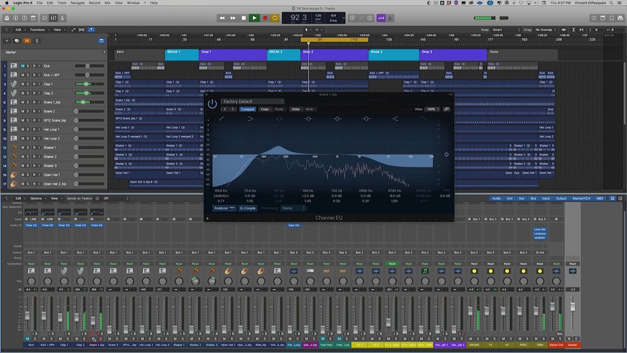Rewind the project
This screenshot has width=627, height=353.
click(222, 18)
